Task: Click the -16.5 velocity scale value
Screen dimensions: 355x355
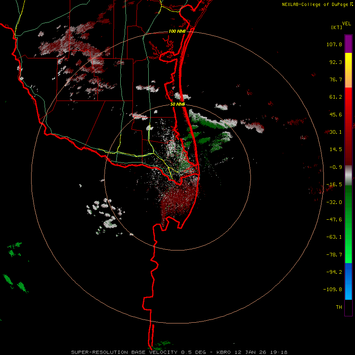Action: click(x=334, y=185)
